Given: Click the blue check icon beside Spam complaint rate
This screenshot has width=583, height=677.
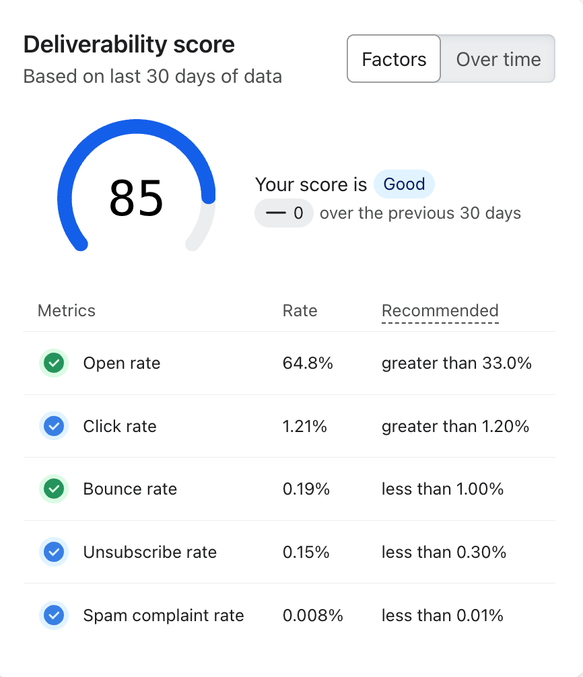Looking at the screenshot, I should [54, 615].
